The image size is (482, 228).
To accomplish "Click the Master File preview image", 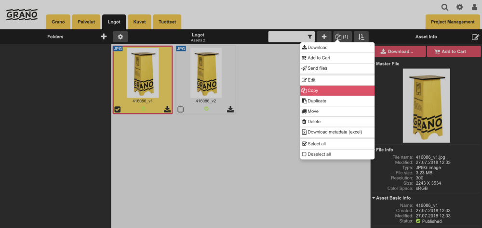I will click(x=427, y=105).
